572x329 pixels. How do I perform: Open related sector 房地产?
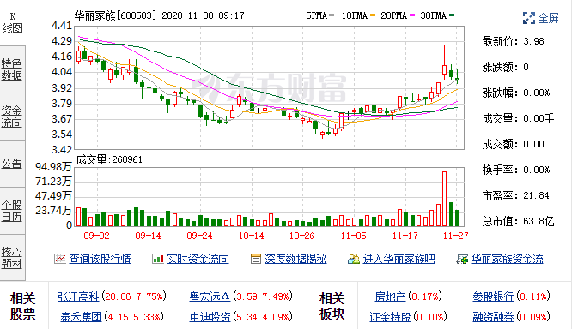coord(390,296)
